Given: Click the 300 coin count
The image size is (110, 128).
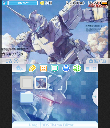Looking at the screenshot, I should (x=49, y=3).
